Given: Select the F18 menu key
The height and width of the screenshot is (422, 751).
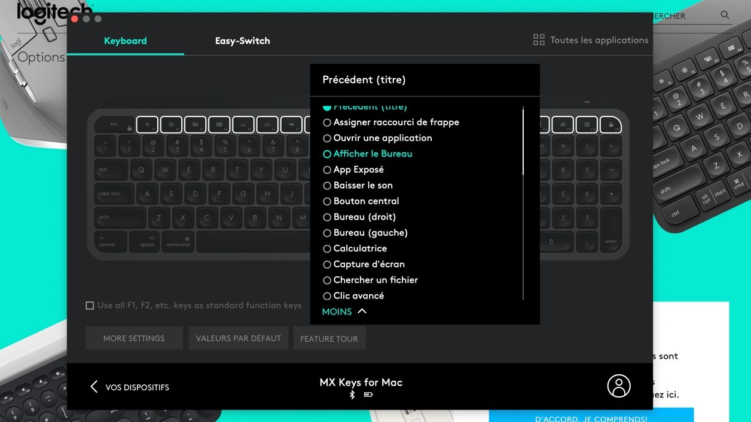Looking at the screenshot, I should [587, 125].
